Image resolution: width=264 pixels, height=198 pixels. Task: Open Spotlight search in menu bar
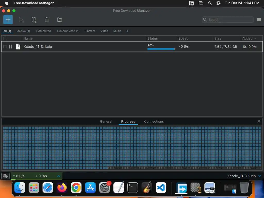point(210,3)
